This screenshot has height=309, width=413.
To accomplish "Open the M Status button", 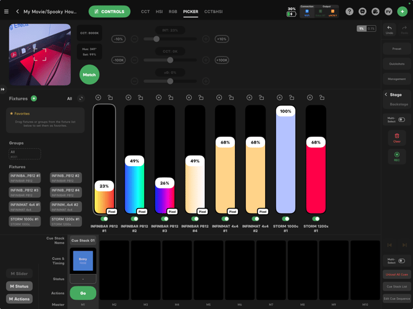I will click(19, 286).
